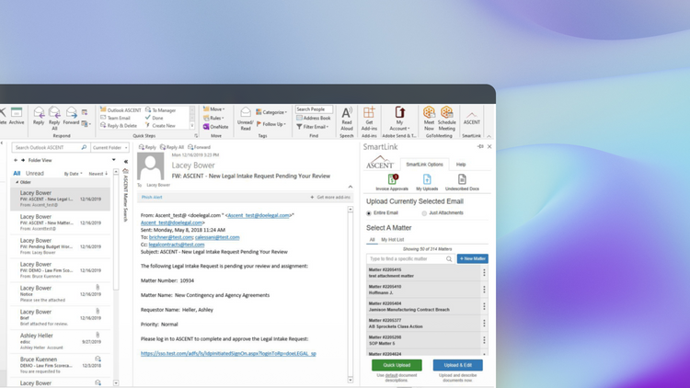Click the Upload & Edit button
This screenshot has height=388, width=690.
tap(457, 365)
